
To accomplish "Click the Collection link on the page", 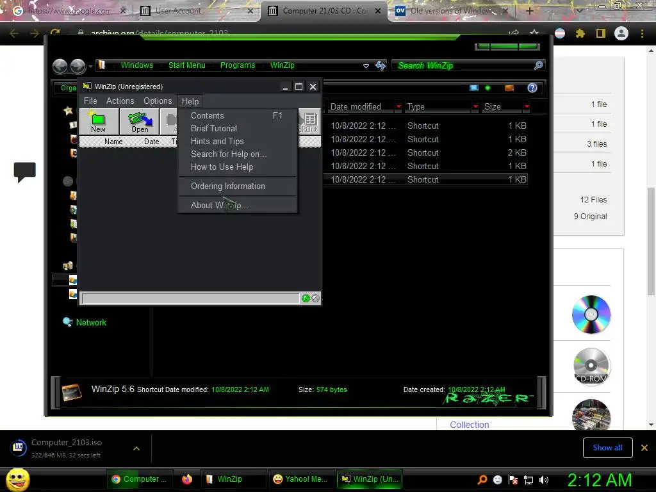I will click(x=470, y=425).
